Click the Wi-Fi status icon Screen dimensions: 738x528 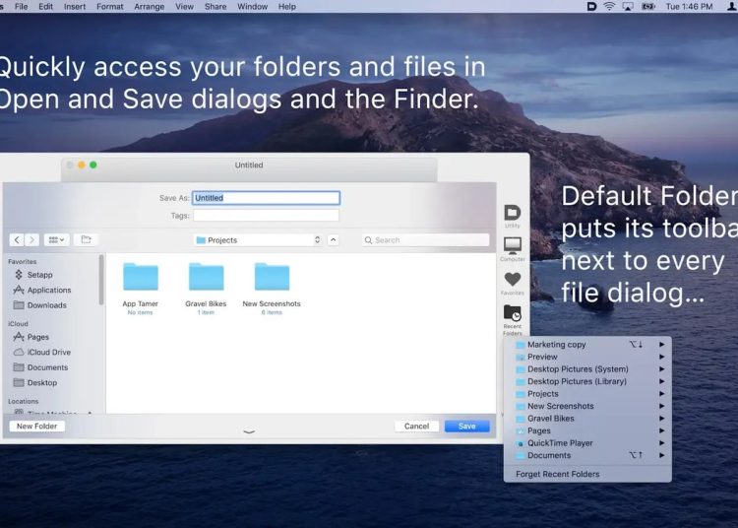coord(609,7)
